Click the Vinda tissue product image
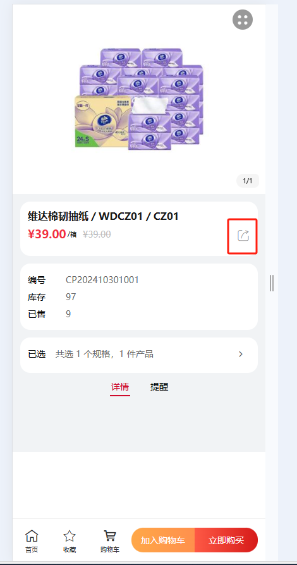Viewport: 297px width, 565px height. [x=139, y=99]
